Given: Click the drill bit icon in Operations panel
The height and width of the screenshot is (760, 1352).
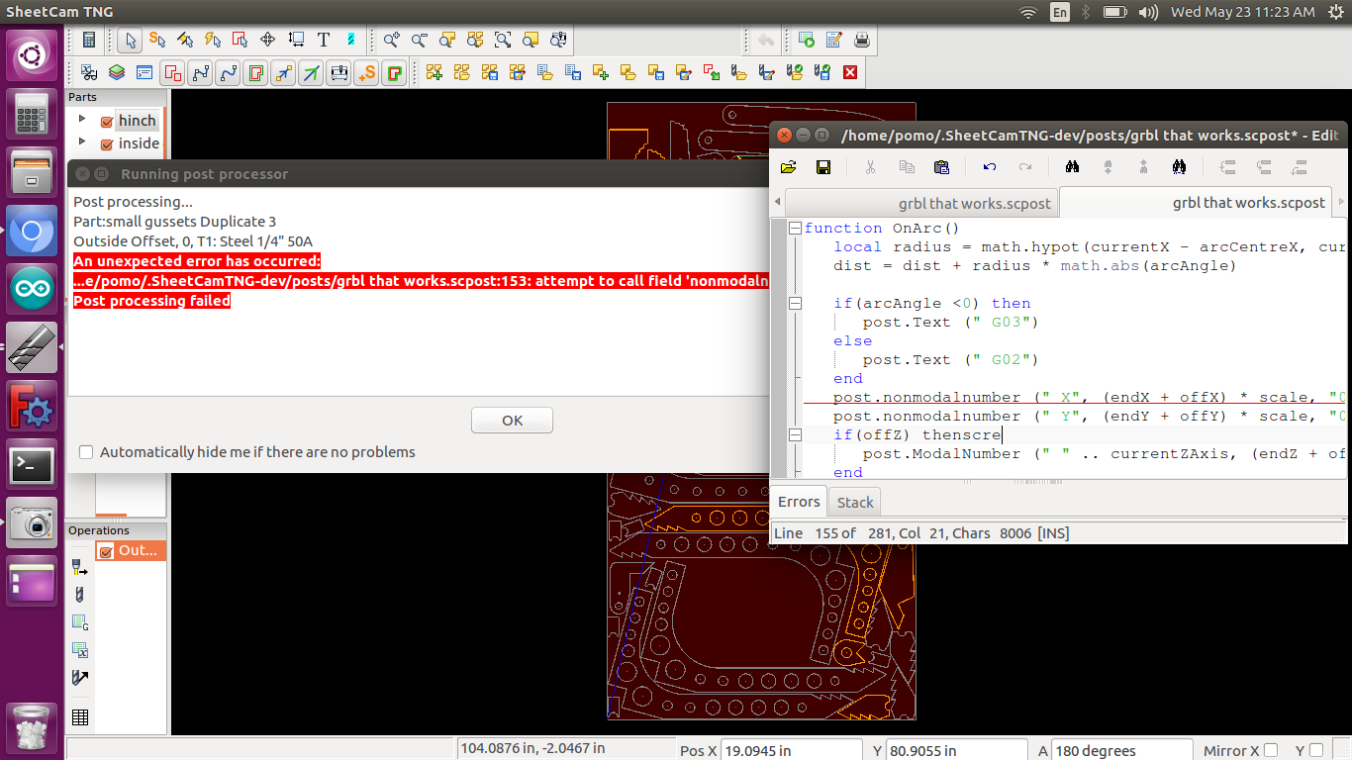Looking at the screenshot, I should coord(80,596).
